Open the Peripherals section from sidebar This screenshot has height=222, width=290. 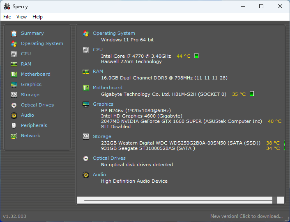[34, 126]
